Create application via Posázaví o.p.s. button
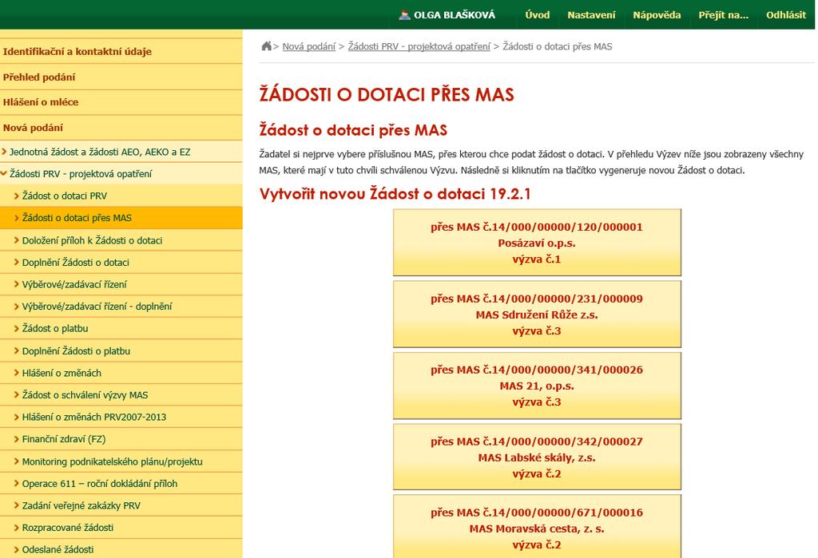Image resolution: width=818 pixels, height=558 pixels. [x=537, y=243]
